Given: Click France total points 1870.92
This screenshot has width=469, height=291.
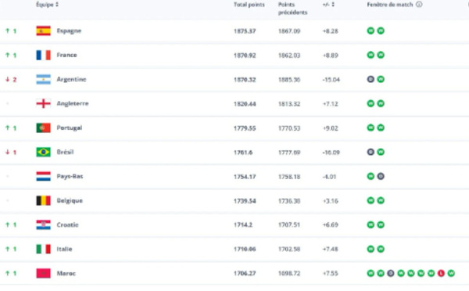Looking at the screenshot, I should point(245,56).
